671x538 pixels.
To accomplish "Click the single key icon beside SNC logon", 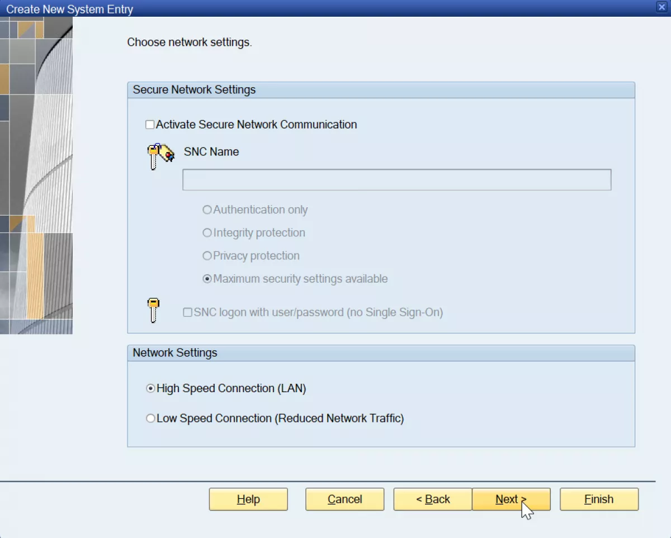I will [153, 310].
